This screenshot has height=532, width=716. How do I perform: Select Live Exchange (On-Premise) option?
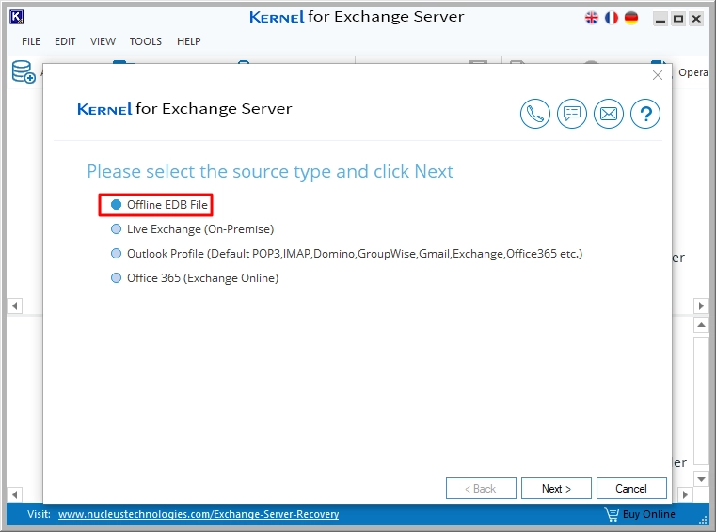[x=192, y=229]
